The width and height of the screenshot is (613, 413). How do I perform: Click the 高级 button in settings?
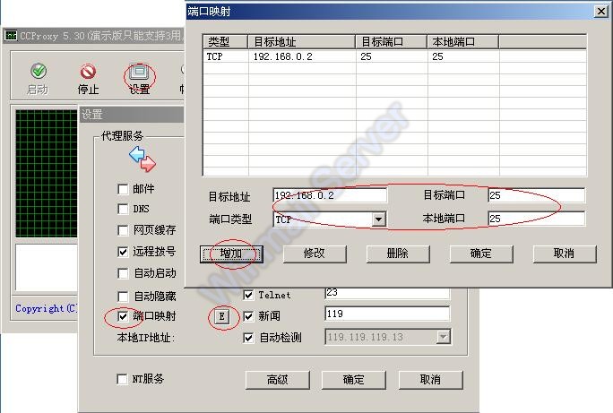pyautogui.click(x=278, y=380)
